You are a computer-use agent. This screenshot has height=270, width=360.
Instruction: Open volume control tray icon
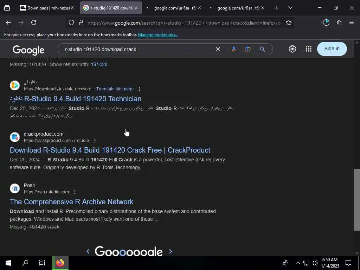[x=315, y=263]
